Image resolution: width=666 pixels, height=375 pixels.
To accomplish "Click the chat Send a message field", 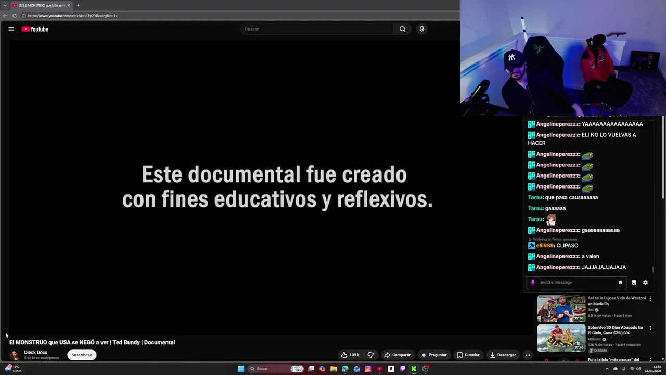I will coord(576,282).
